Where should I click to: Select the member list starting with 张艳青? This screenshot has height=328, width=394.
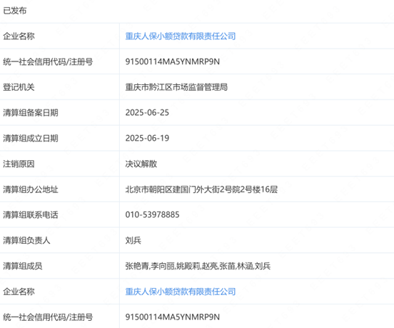point(198,266)
